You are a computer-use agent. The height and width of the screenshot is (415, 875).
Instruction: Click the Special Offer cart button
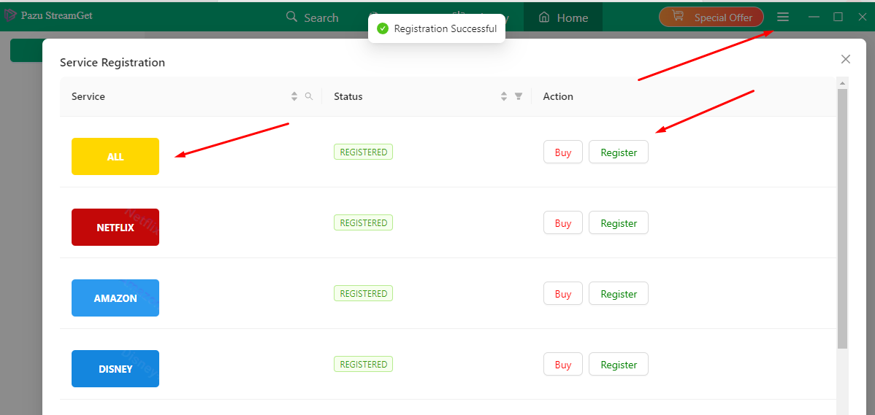tap(711, 17)
